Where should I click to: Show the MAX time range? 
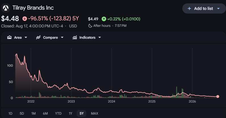point(95,113)
